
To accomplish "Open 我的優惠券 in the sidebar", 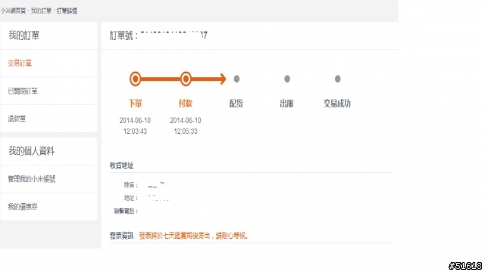I will click(23, 206).
